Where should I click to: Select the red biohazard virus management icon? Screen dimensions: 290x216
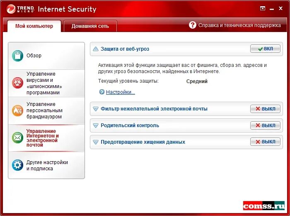tap(17, 83)
